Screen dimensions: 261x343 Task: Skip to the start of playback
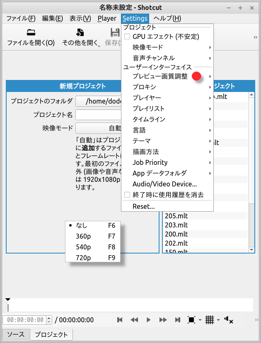(x=120, y=320)
